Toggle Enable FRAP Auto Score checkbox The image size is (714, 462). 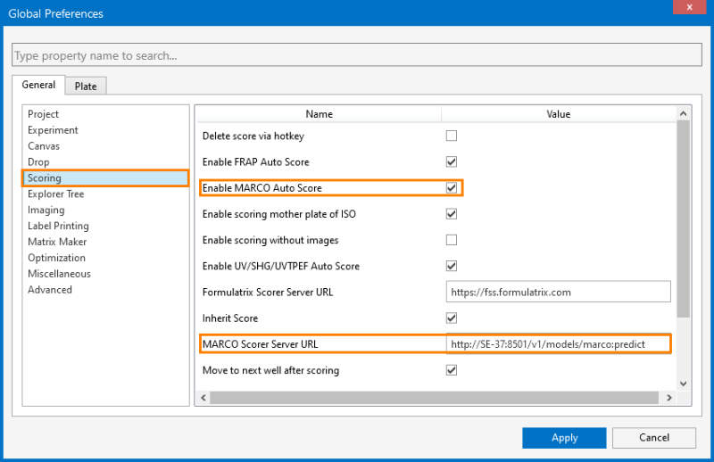[x=452, y=162]
